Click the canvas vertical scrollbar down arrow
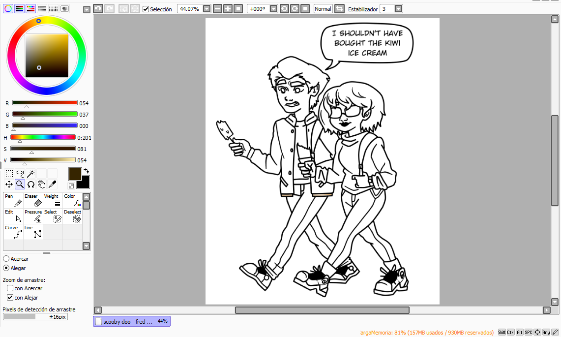 click(555, 302)
